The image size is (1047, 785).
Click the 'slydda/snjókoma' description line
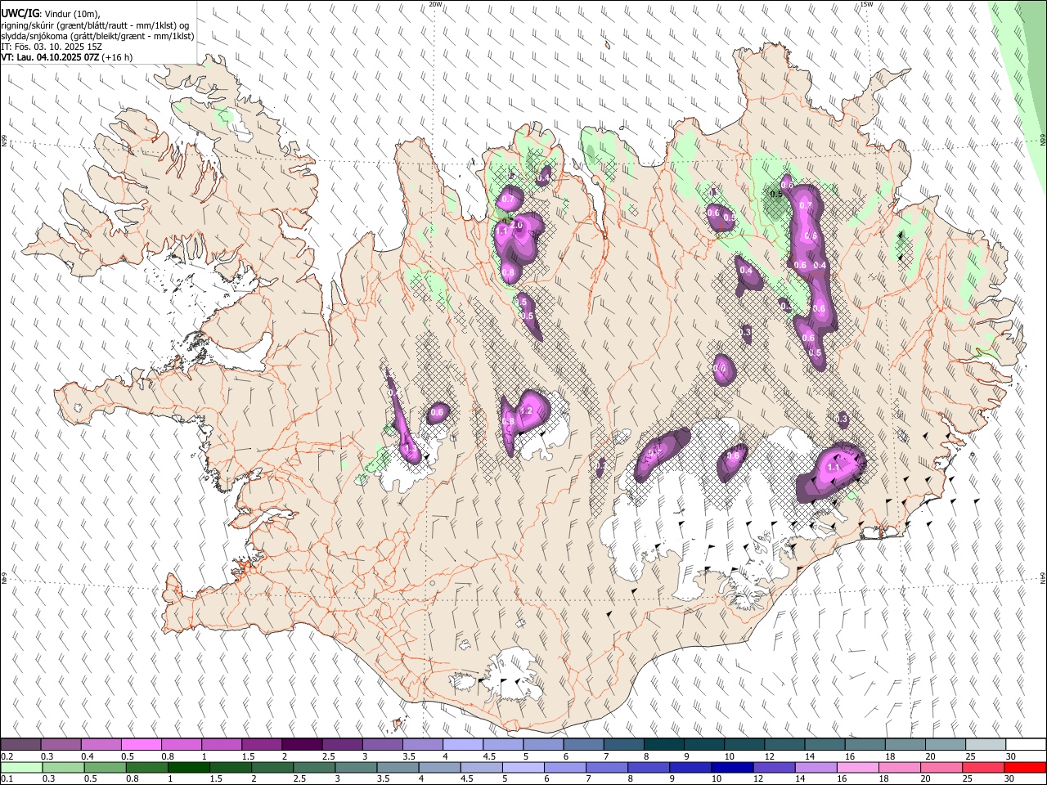tap(97, 36)
